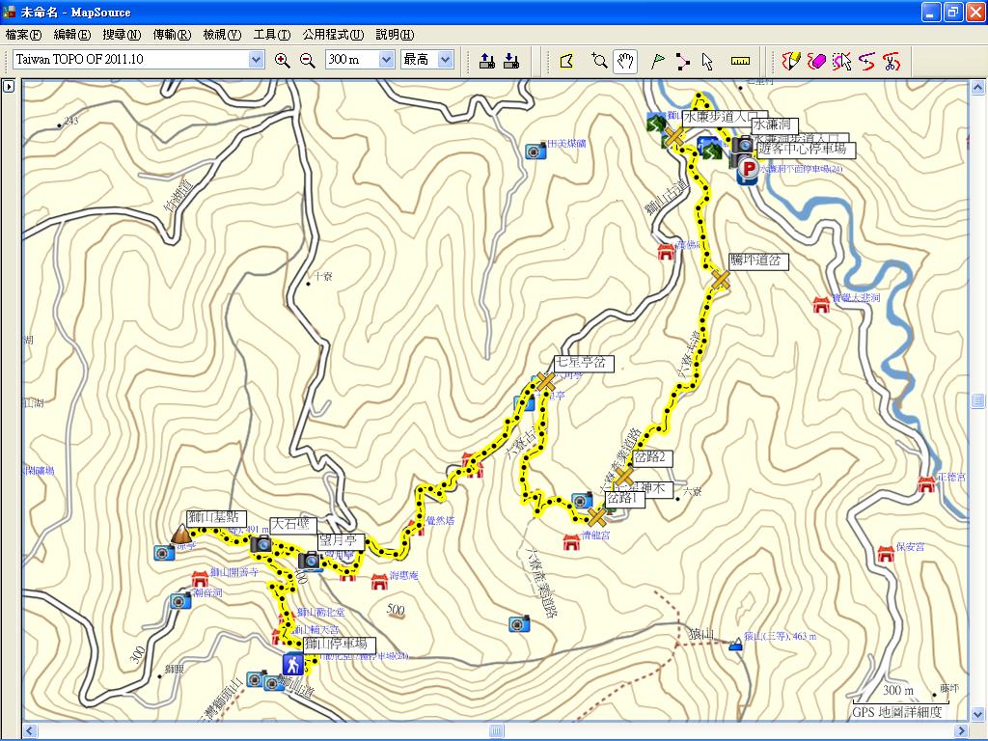Click the 岔路1 waypoint label
The image size is (988, 741).
click(x=625, y=498)
